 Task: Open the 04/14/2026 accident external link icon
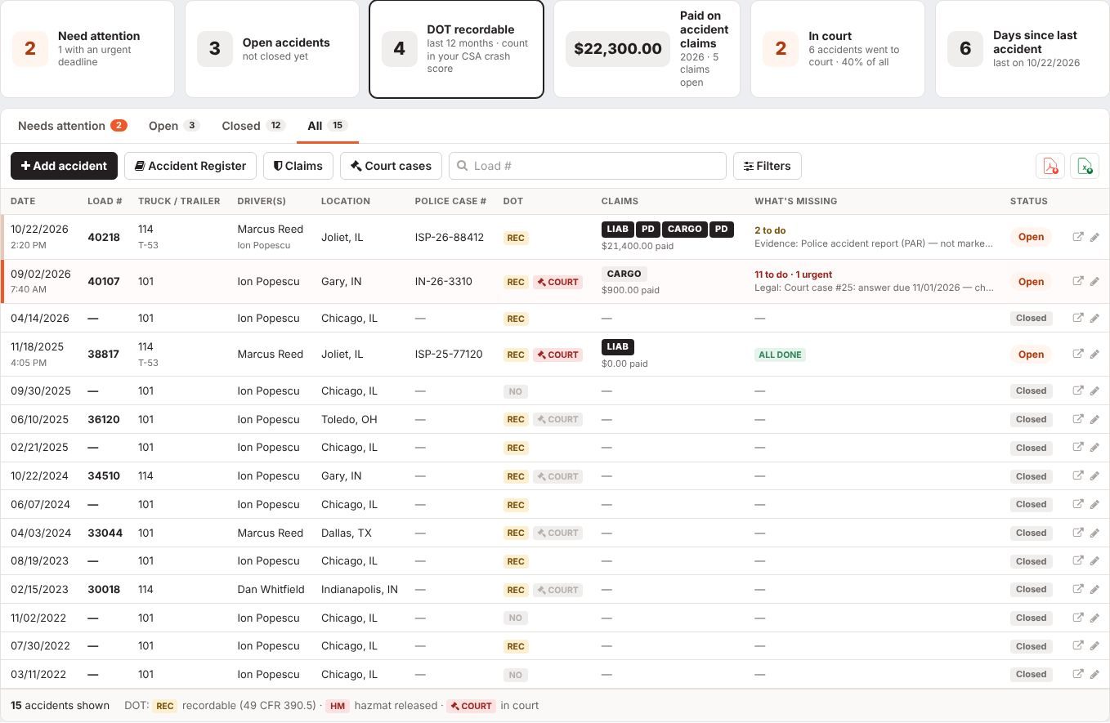pos(1078,318)
